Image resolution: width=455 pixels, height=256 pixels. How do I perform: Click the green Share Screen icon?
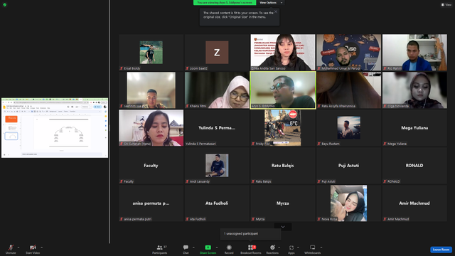(x=208, y=247)
